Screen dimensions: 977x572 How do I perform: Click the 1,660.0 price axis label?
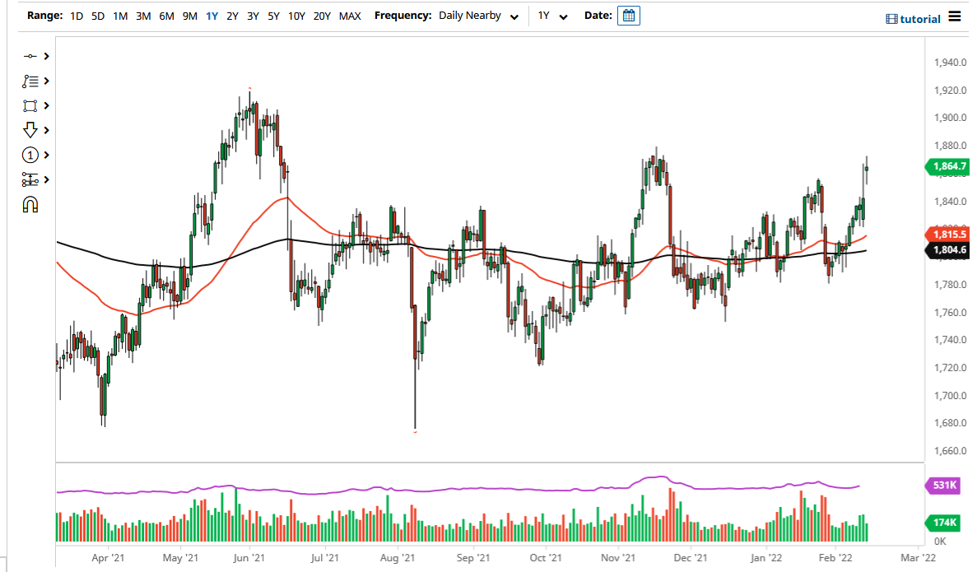click(x=950, y=451)
